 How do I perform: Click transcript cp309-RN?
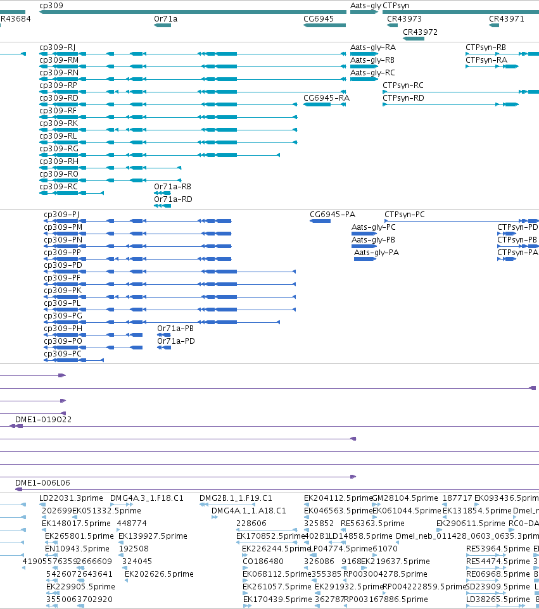tap(193, 79)
